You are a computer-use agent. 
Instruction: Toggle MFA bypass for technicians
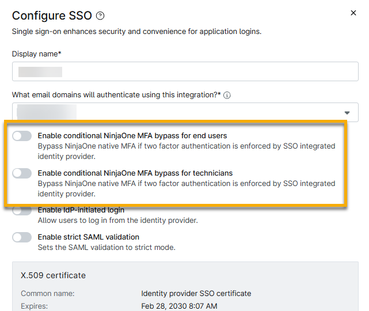pyautogui.click(x=22, y=173)
